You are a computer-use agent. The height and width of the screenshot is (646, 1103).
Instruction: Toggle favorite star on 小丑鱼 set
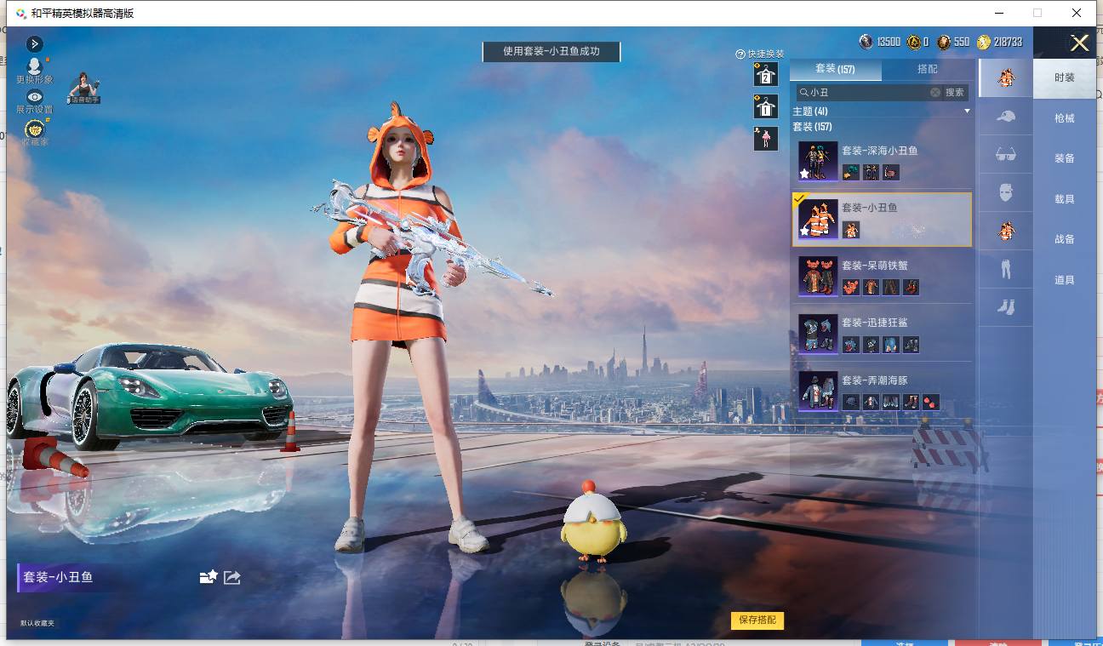coord(804,231)
